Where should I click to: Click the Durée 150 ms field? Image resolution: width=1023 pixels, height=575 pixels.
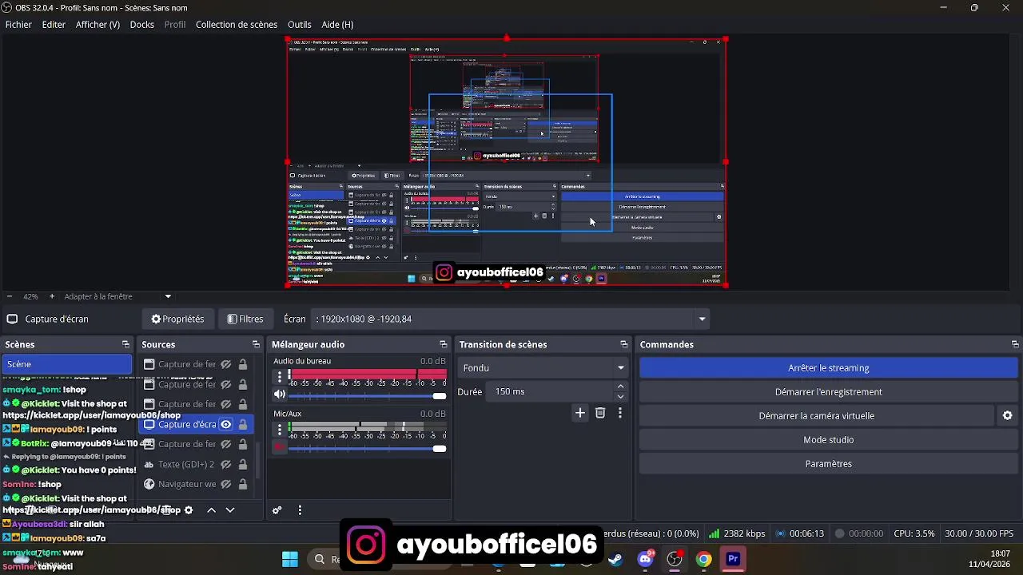point(551,391)
